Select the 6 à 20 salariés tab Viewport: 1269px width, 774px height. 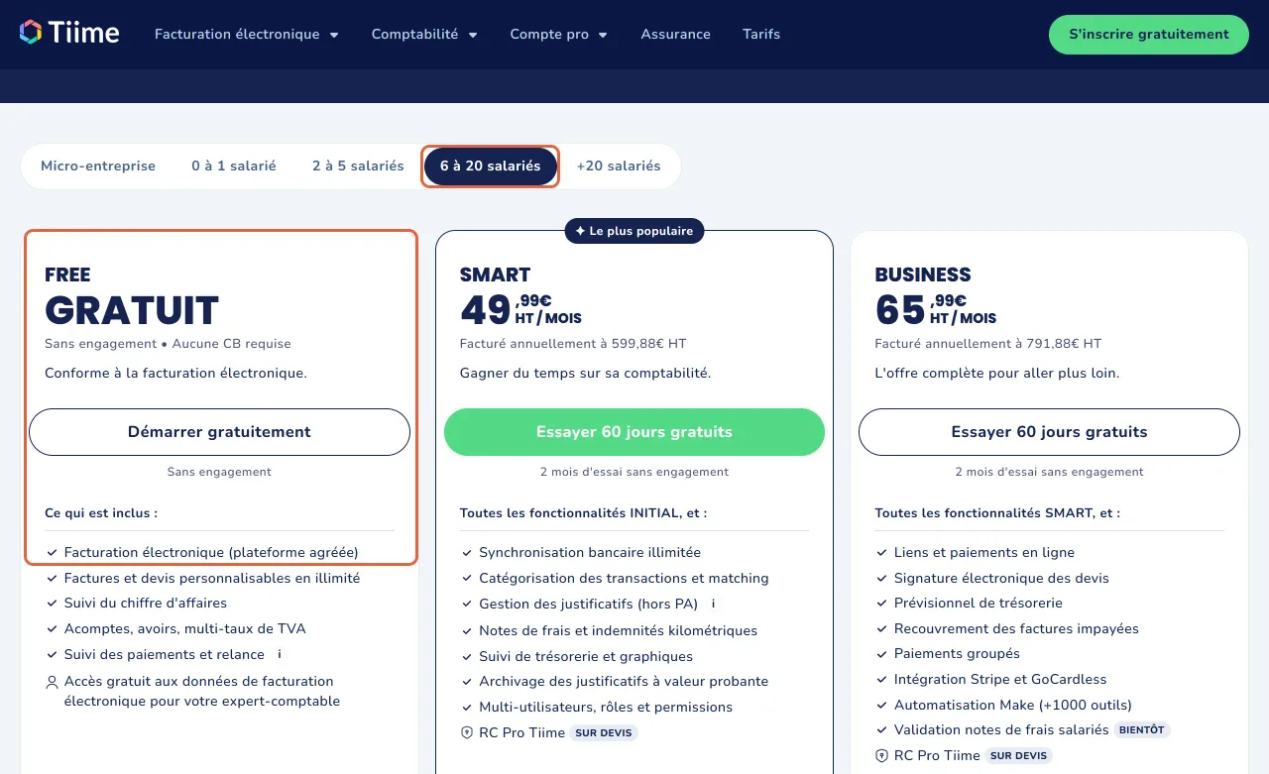(x=491, y=166)
